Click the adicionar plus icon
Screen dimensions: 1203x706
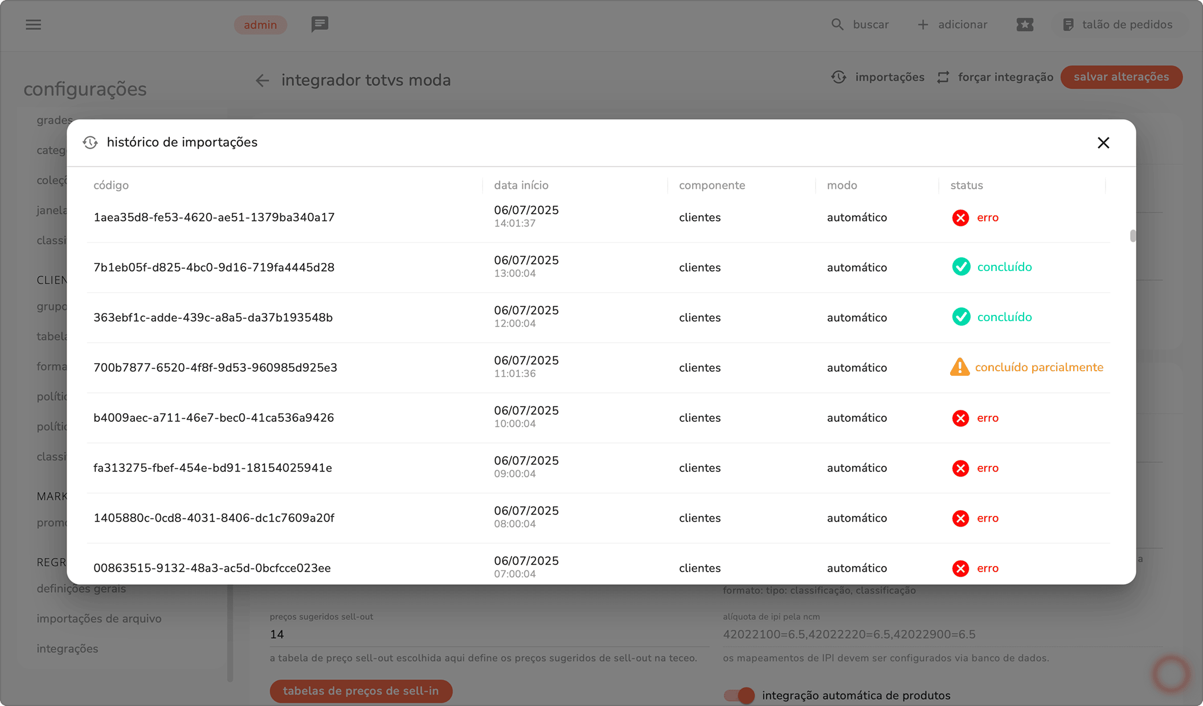point(923,24)
